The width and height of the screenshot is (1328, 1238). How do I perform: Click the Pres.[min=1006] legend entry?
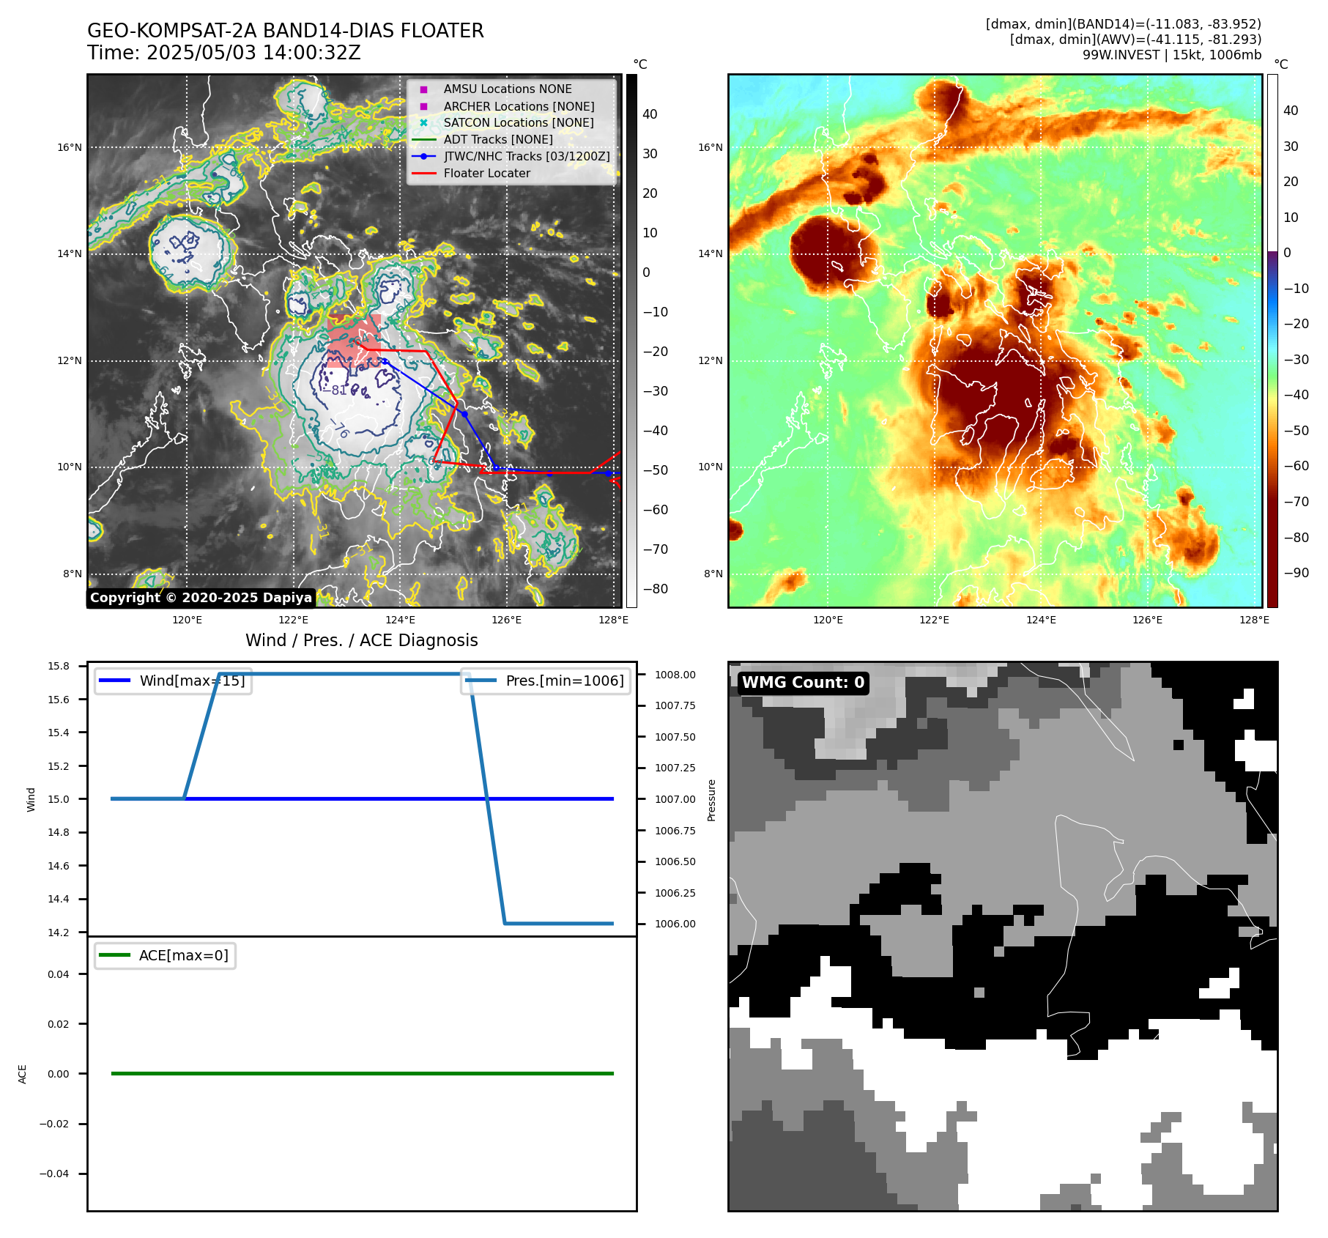click(546, 681)
